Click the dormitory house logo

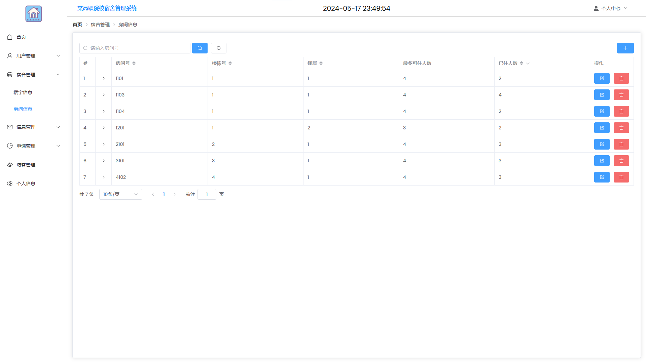coord(34,14)
